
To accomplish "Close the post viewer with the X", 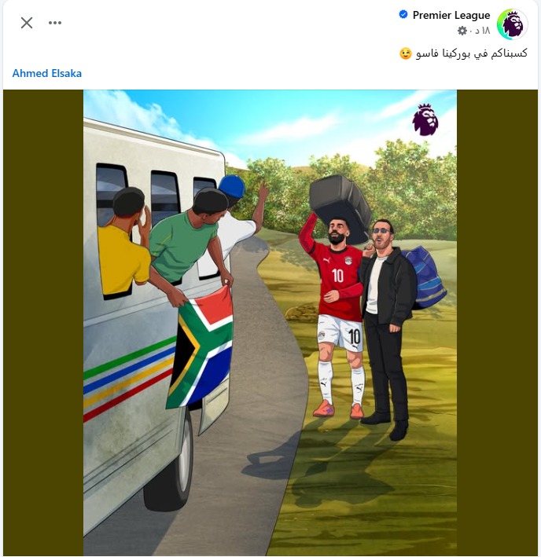I will (27, 23).
